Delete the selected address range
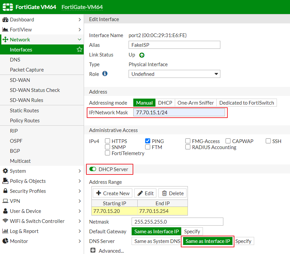 point(172,193)
